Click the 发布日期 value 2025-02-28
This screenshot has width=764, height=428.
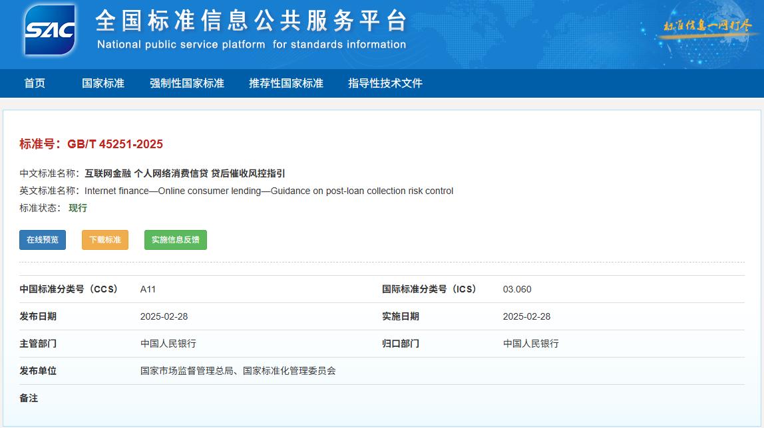point(164,316)
